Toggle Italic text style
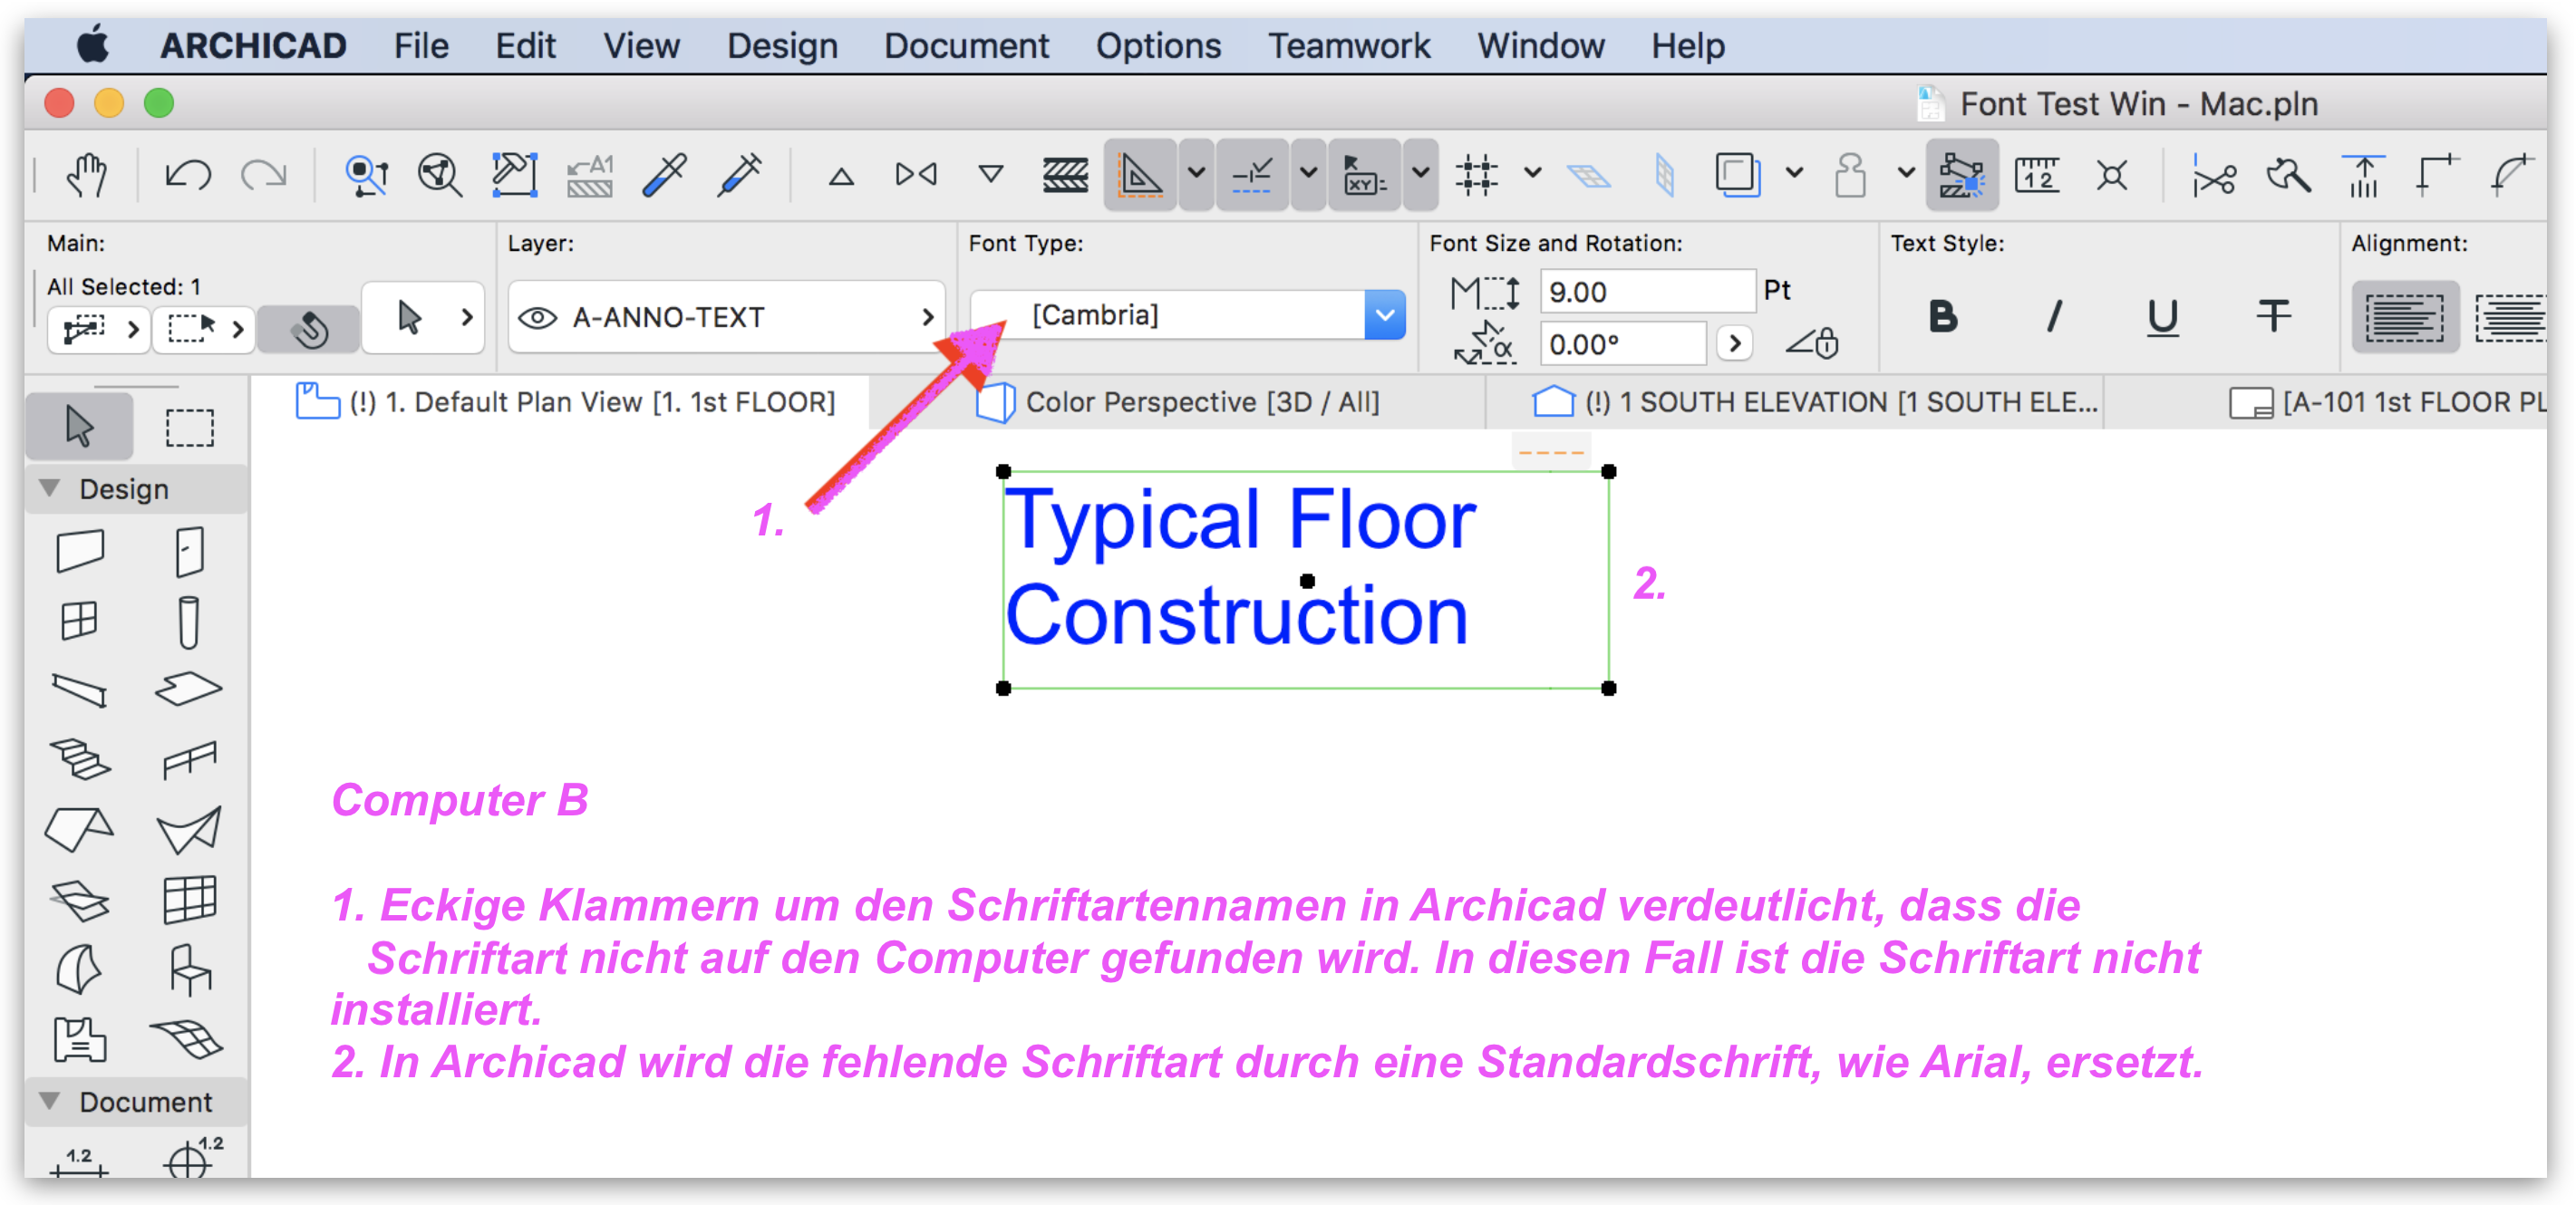2576x1205 pixels. 2053,317
